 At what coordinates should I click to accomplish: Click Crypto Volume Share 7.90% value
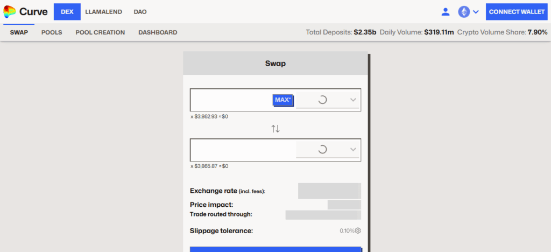(538, 32)
